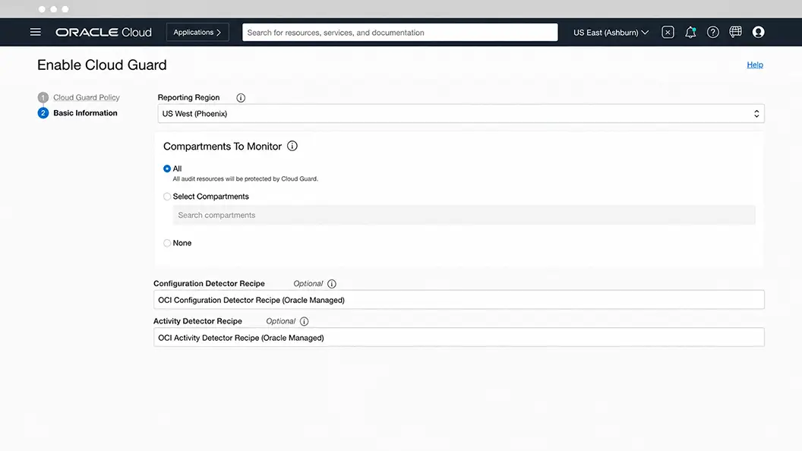Image resolution: width=802 pixels, height=451 pixels.
Task: Open the Configuration Detector Recipe field
Action: [x=459, y=300]
